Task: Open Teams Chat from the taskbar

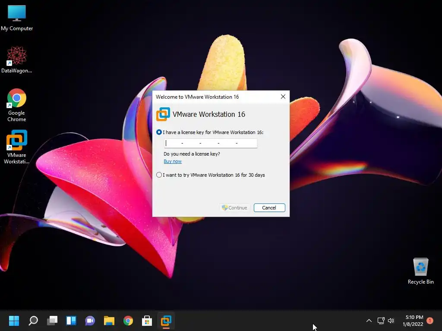Action: click(90, 321)
